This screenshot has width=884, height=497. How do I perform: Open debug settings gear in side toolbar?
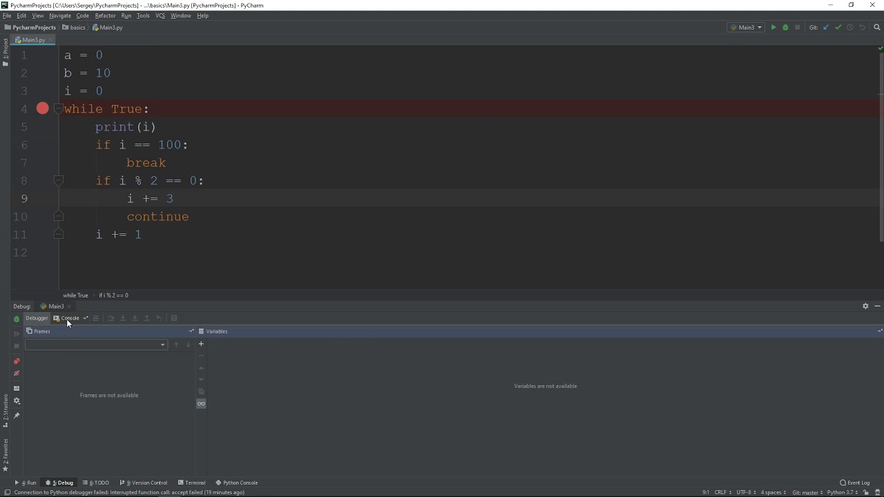(17, 401)
